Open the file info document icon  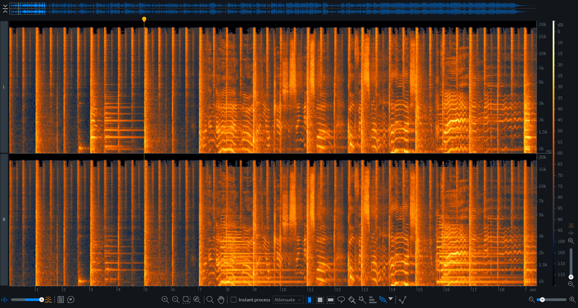click(61, 300)
